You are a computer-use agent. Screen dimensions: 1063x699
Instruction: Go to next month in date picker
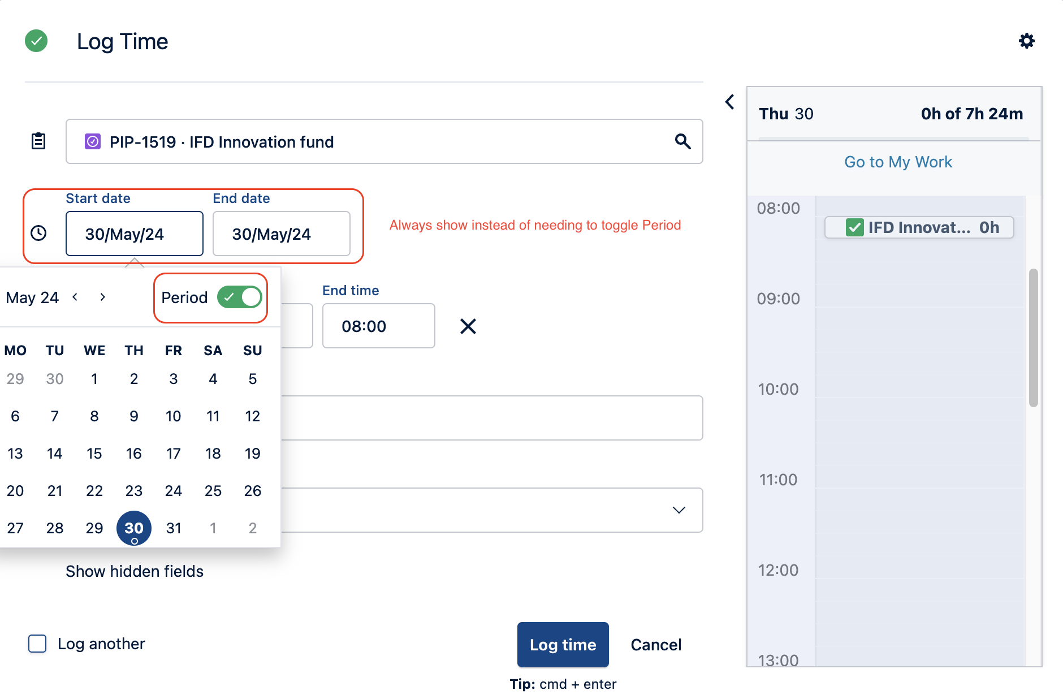(102, 297)
